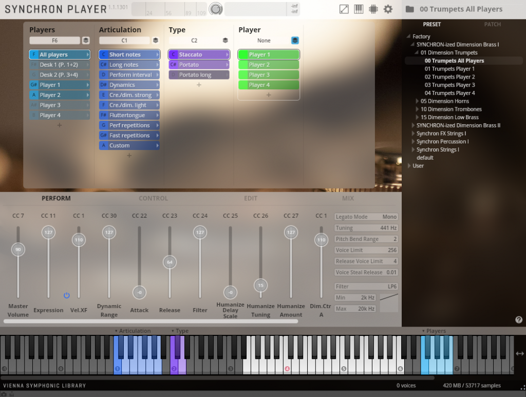Select the Custom articulation slot

129,145
